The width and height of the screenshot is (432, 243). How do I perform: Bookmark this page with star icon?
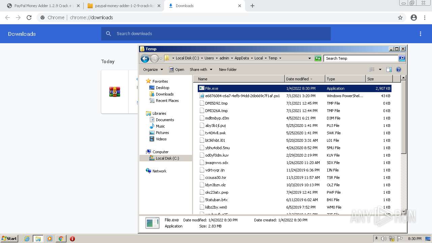point(400,18)
